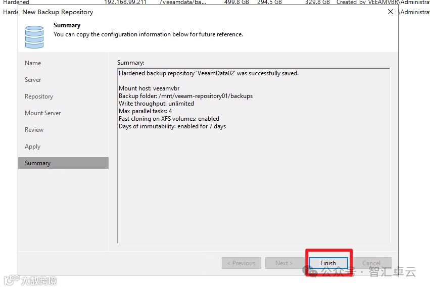
Task: Click the 'Write throughput: unlimited' line
Action: coord(156,104)
